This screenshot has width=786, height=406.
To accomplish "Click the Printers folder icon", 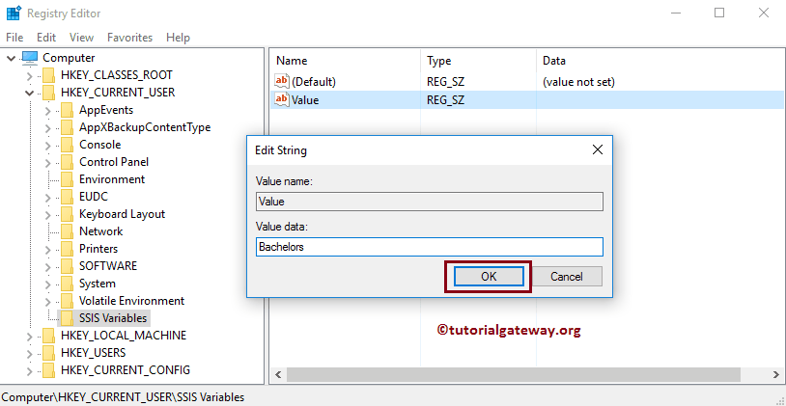I will coord(67,249).
